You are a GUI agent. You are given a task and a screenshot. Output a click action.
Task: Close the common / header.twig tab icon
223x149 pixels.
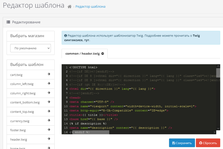[x=103, y=54]
